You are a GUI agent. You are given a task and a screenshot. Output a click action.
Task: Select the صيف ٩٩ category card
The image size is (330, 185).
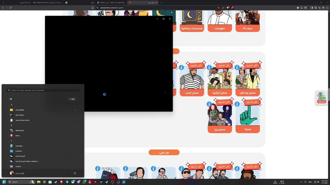click(247, 21)
